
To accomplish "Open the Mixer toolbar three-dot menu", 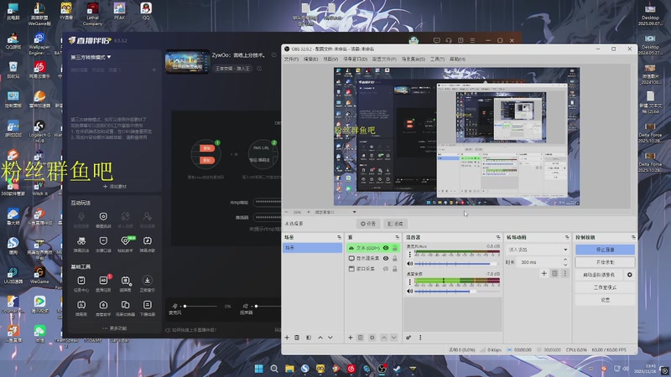I will point(420,338).
